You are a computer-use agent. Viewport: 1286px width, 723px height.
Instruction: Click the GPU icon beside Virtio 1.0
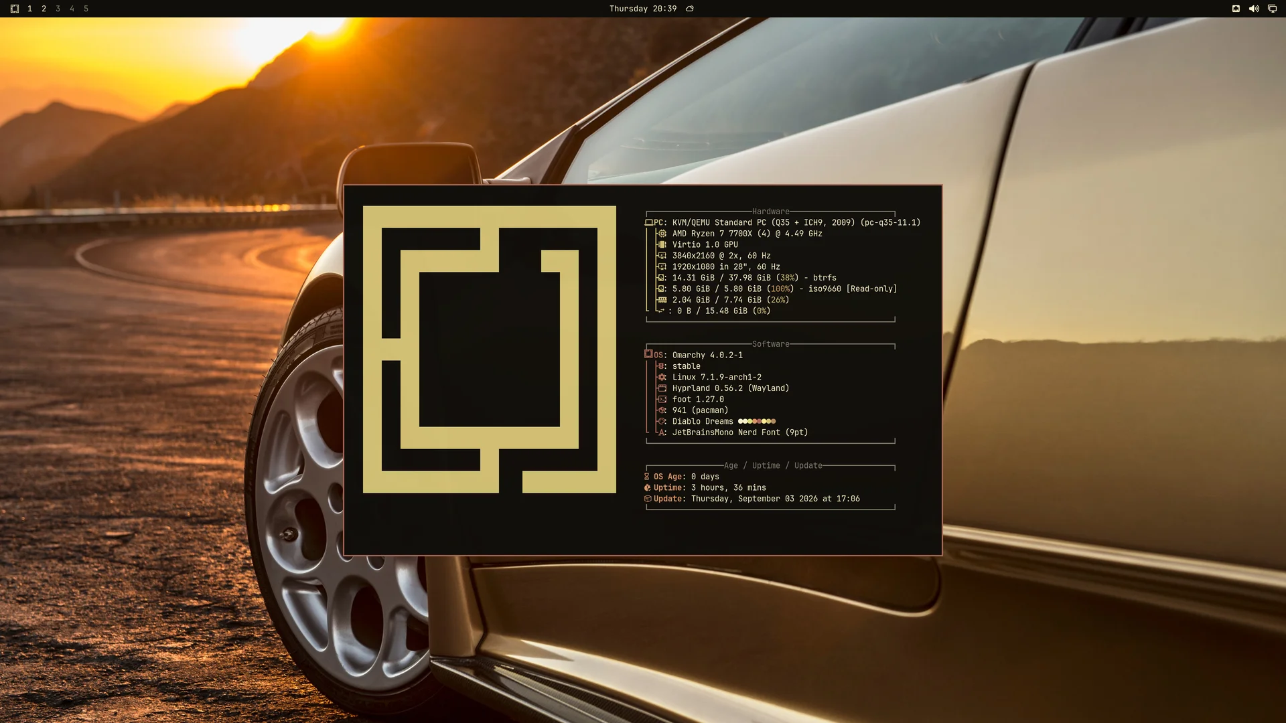(662, 244)
